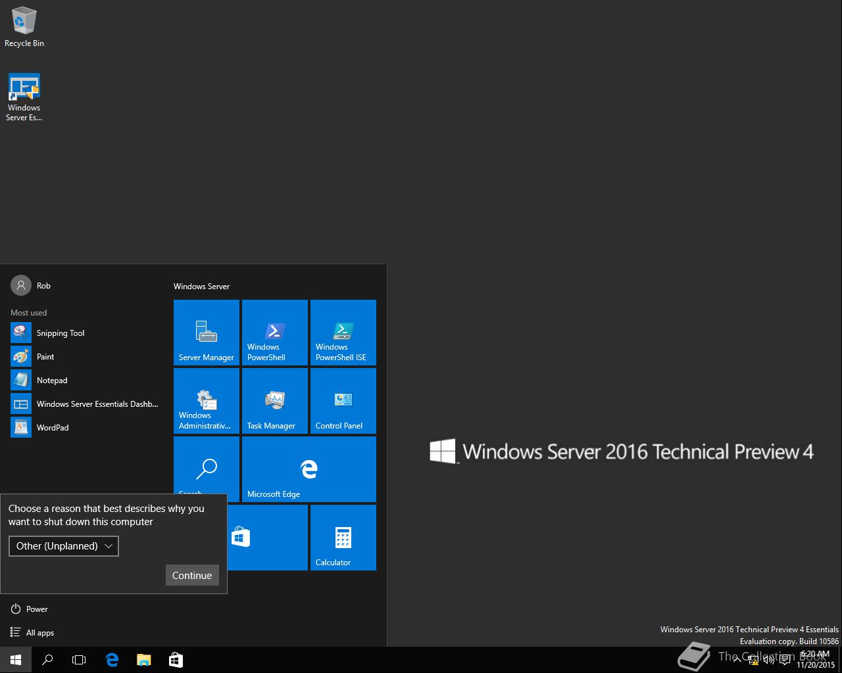Click the WordPad icon in Most used

pos(21,427)
